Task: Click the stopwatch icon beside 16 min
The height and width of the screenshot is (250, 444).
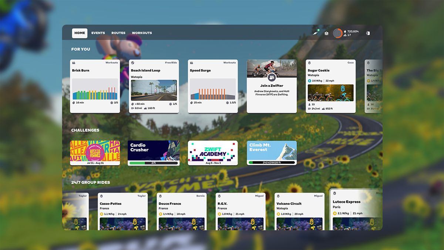Action: point(74,103)
